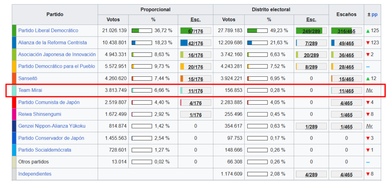The image size is (386, 181).
Task: Click the Team Mirai party link
Action: [x=30, y=90]
